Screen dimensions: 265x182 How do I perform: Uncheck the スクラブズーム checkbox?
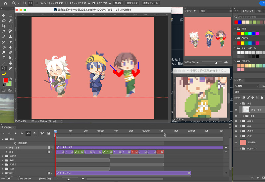point(93,3)
